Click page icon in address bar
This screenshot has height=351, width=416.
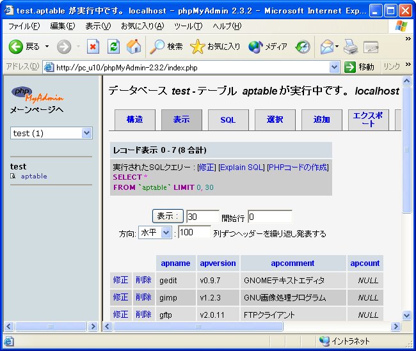[x=49, y=67]
